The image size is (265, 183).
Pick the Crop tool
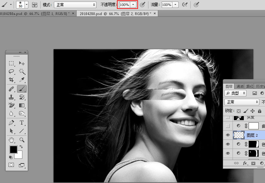point(11,80)
